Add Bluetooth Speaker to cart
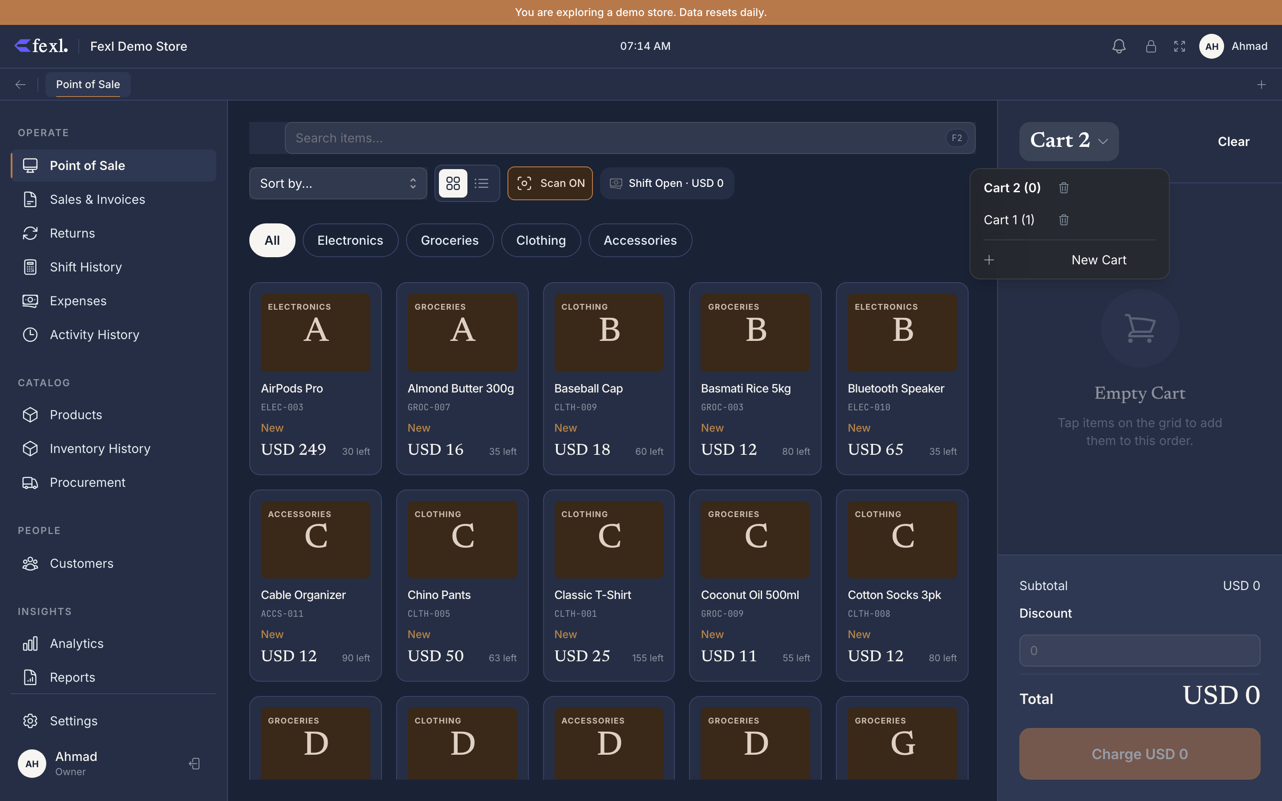The height and width of the screenshot is (801, 1282). (x=902, y=378)
